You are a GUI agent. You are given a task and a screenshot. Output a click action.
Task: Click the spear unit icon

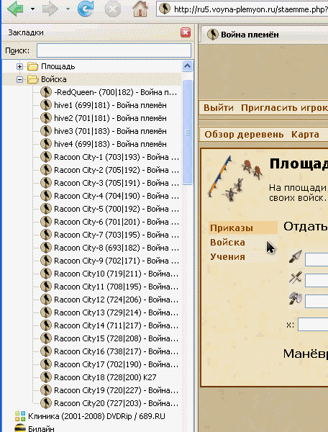pos(296,257)
